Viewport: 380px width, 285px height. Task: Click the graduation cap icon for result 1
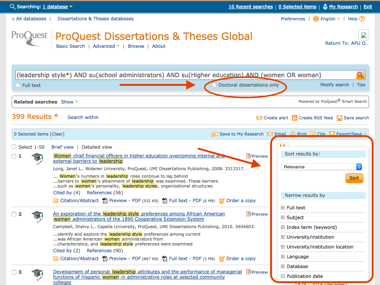pyautogui.click(x=38, y=159)
